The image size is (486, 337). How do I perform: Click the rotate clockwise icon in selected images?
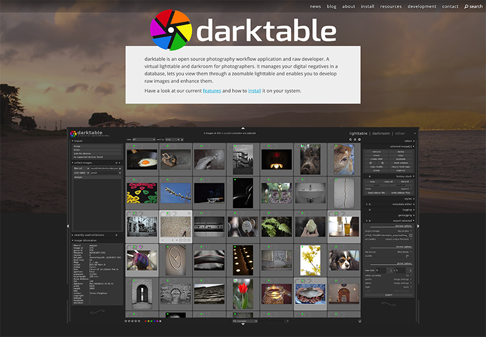pyautogui.click(x=383, y=163)
